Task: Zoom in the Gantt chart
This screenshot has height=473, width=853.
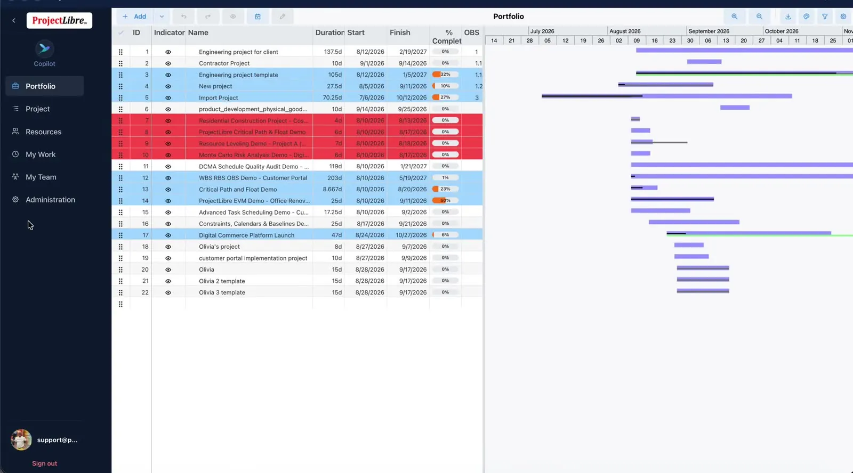Action: point(735,17)
